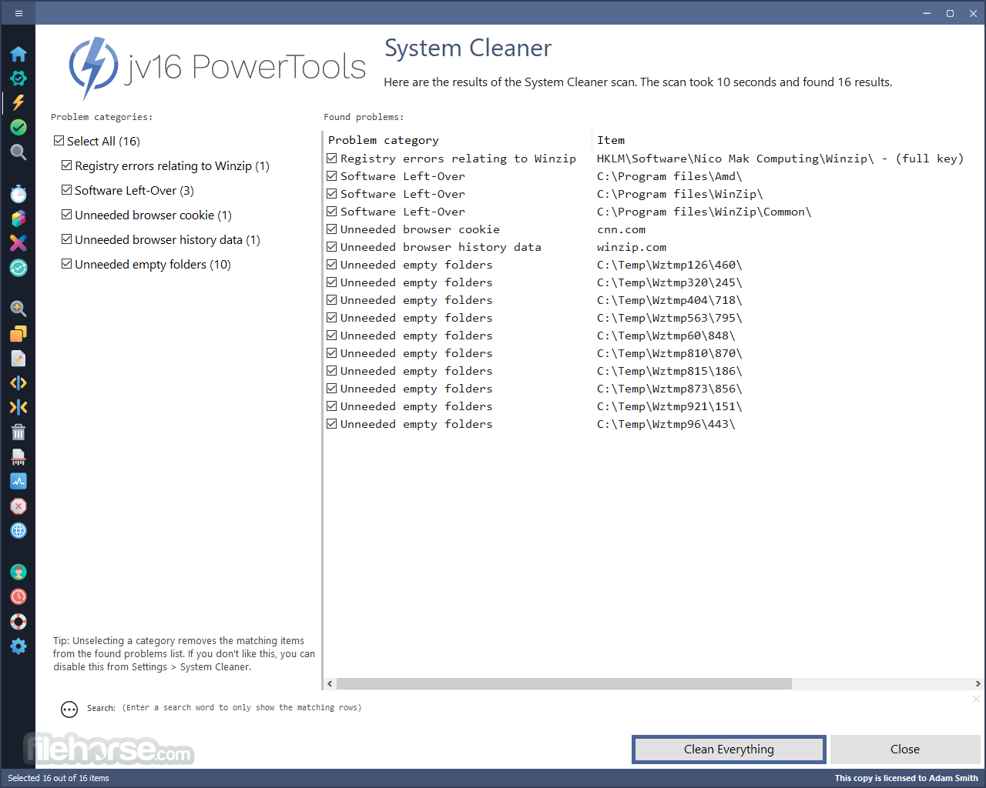986x788 pixels.
Task: Click the document with pencil sidebar icon
Action: click(18, 359)
